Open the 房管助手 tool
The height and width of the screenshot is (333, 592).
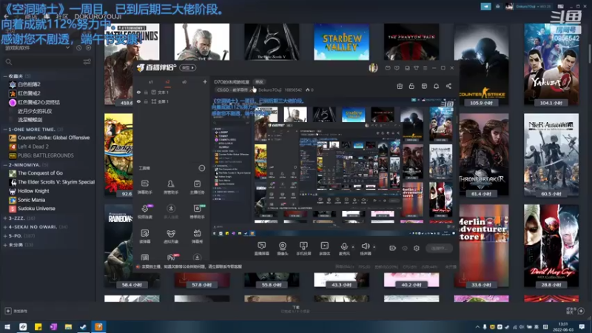171,187
